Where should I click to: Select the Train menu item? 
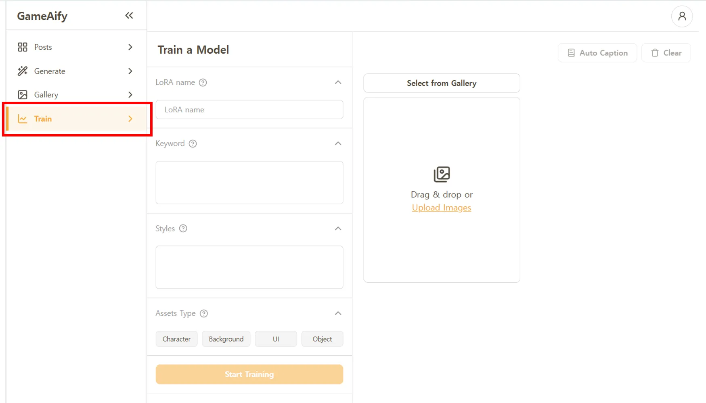click(x=76, y=119)
